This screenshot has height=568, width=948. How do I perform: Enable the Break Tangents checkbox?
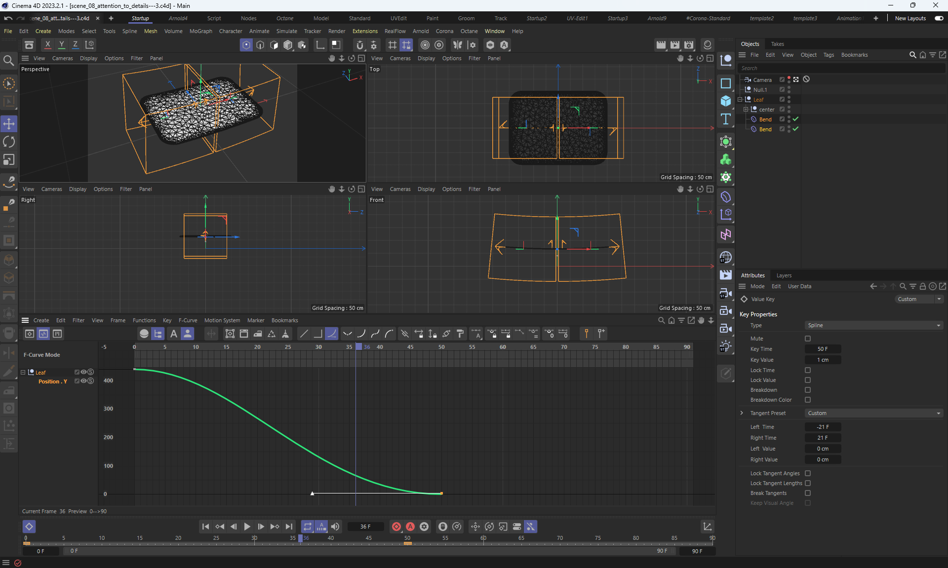click(x=808, y=493)
